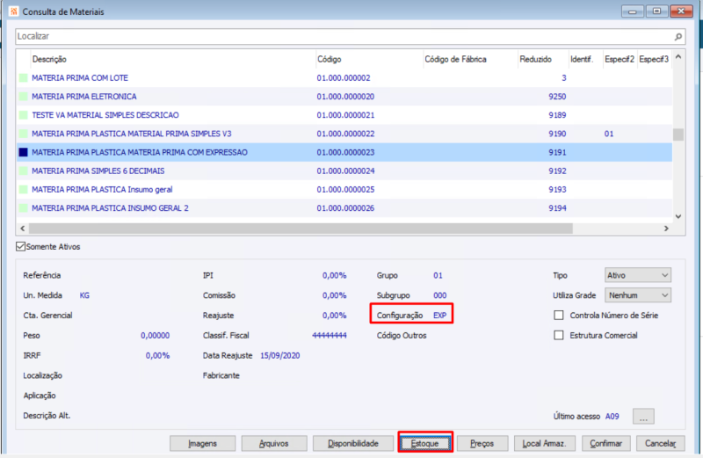The height and width of the screenshot is (458, 703).
Task: Click Data Reajuste value 15/09/2020
Action: [280, 356]
